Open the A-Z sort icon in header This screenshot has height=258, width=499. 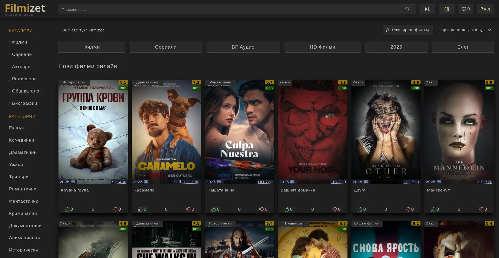[x=427, y=9]
